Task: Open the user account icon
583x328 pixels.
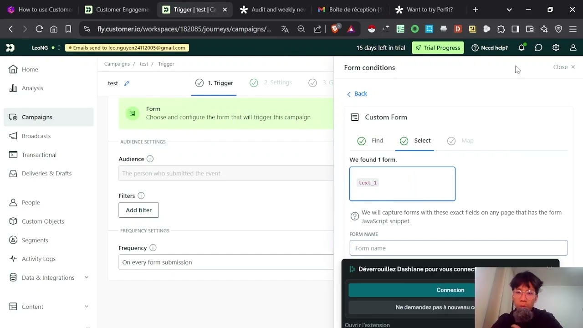Action: point(573,47)
